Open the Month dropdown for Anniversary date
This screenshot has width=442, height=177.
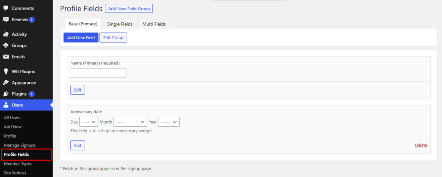pyautogui.click(x=130, y=122)
